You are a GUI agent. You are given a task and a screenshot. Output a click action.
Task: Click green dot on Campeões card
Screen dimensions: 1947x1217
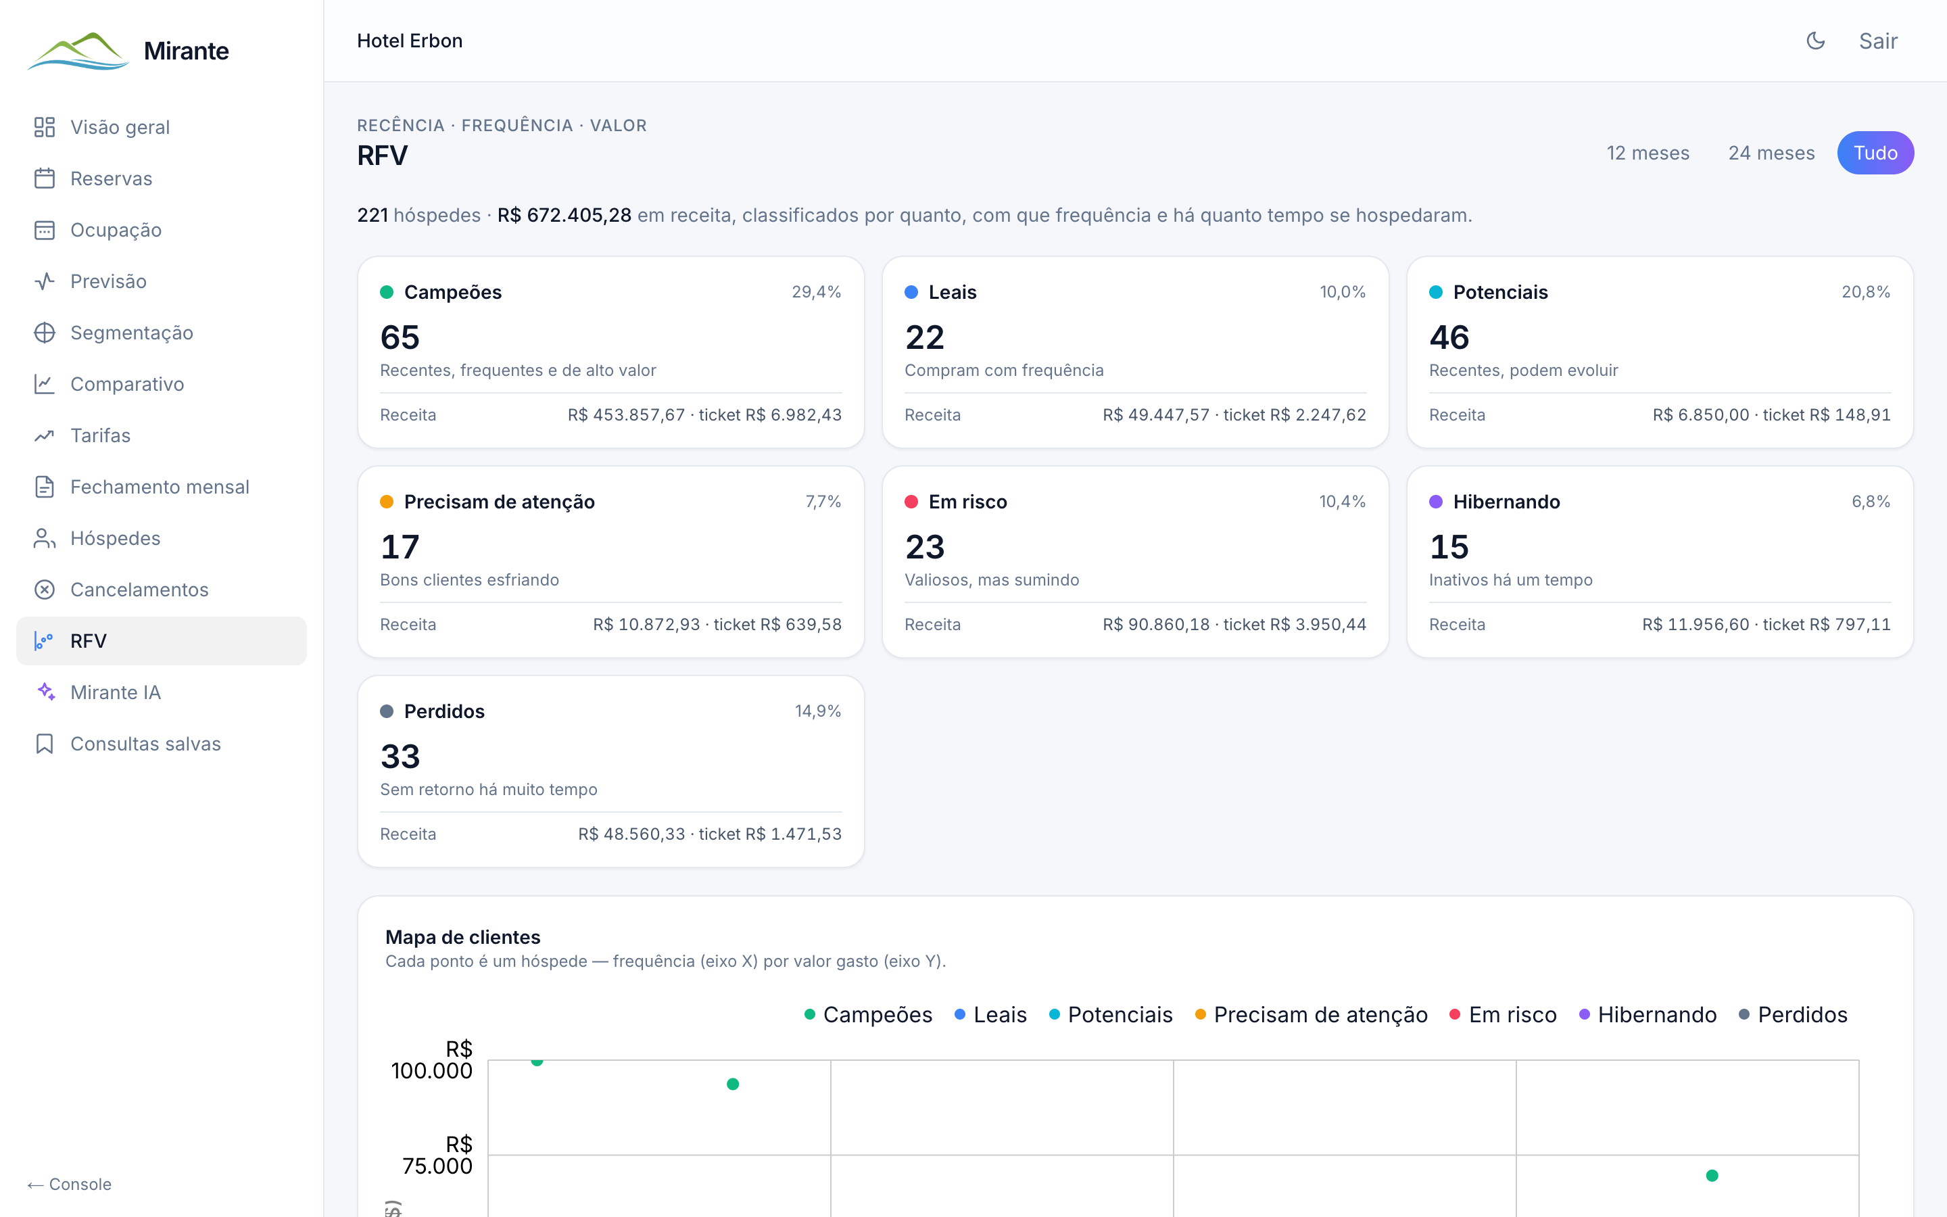pos(386,292)
